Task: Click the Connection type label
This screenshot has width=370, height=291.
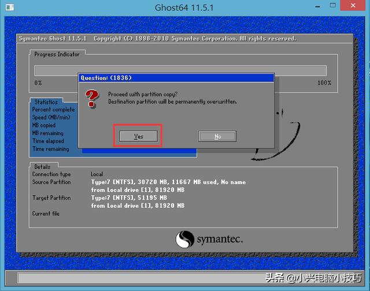Action: pyautogui.click(x=51, y=174)
